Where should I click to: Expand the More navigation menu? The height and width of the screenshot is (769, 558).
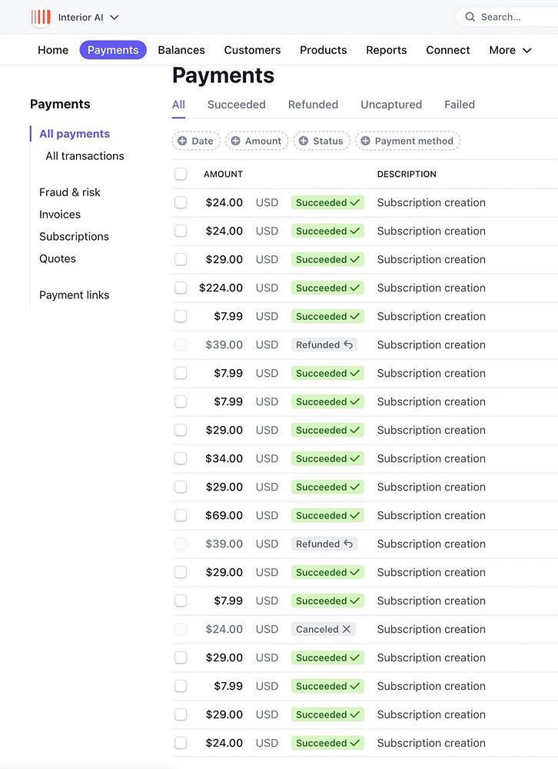[x=510, y=50]
